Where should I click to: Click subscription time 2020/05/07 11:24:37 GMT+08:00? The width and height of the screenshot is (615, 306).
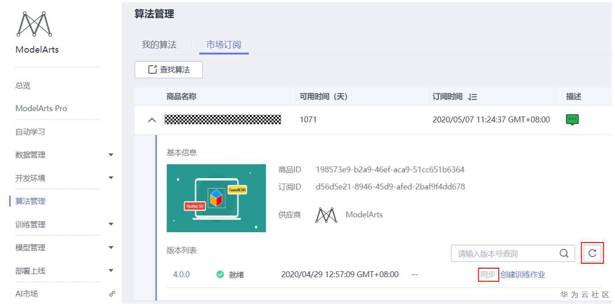tap(491, 120)
